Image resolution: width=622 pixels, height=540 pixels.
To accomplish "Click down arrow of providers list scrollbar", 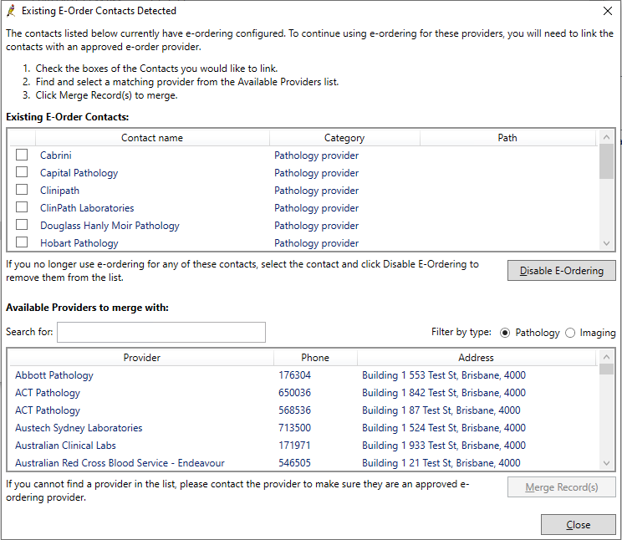I will click(x=606, y=463).
